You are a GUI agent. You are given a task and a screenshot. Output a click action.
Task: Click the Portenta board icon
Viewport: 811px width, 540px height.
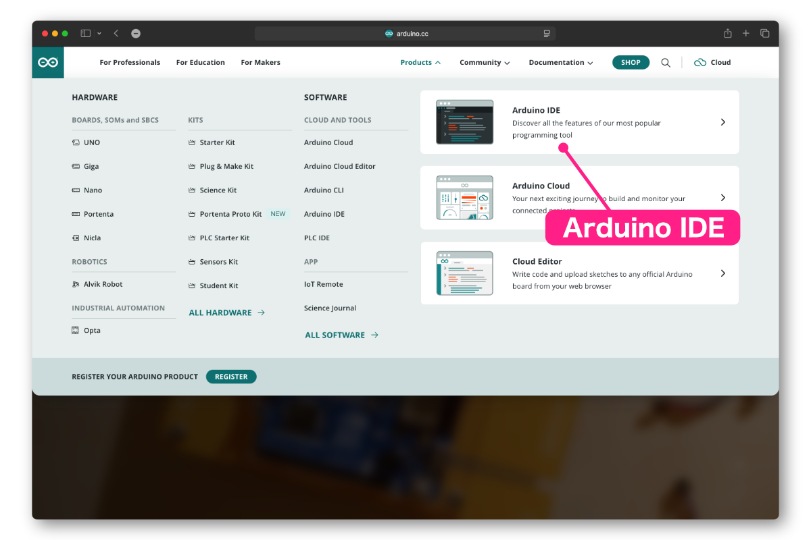pyautogui.click(x=76, y=214)
